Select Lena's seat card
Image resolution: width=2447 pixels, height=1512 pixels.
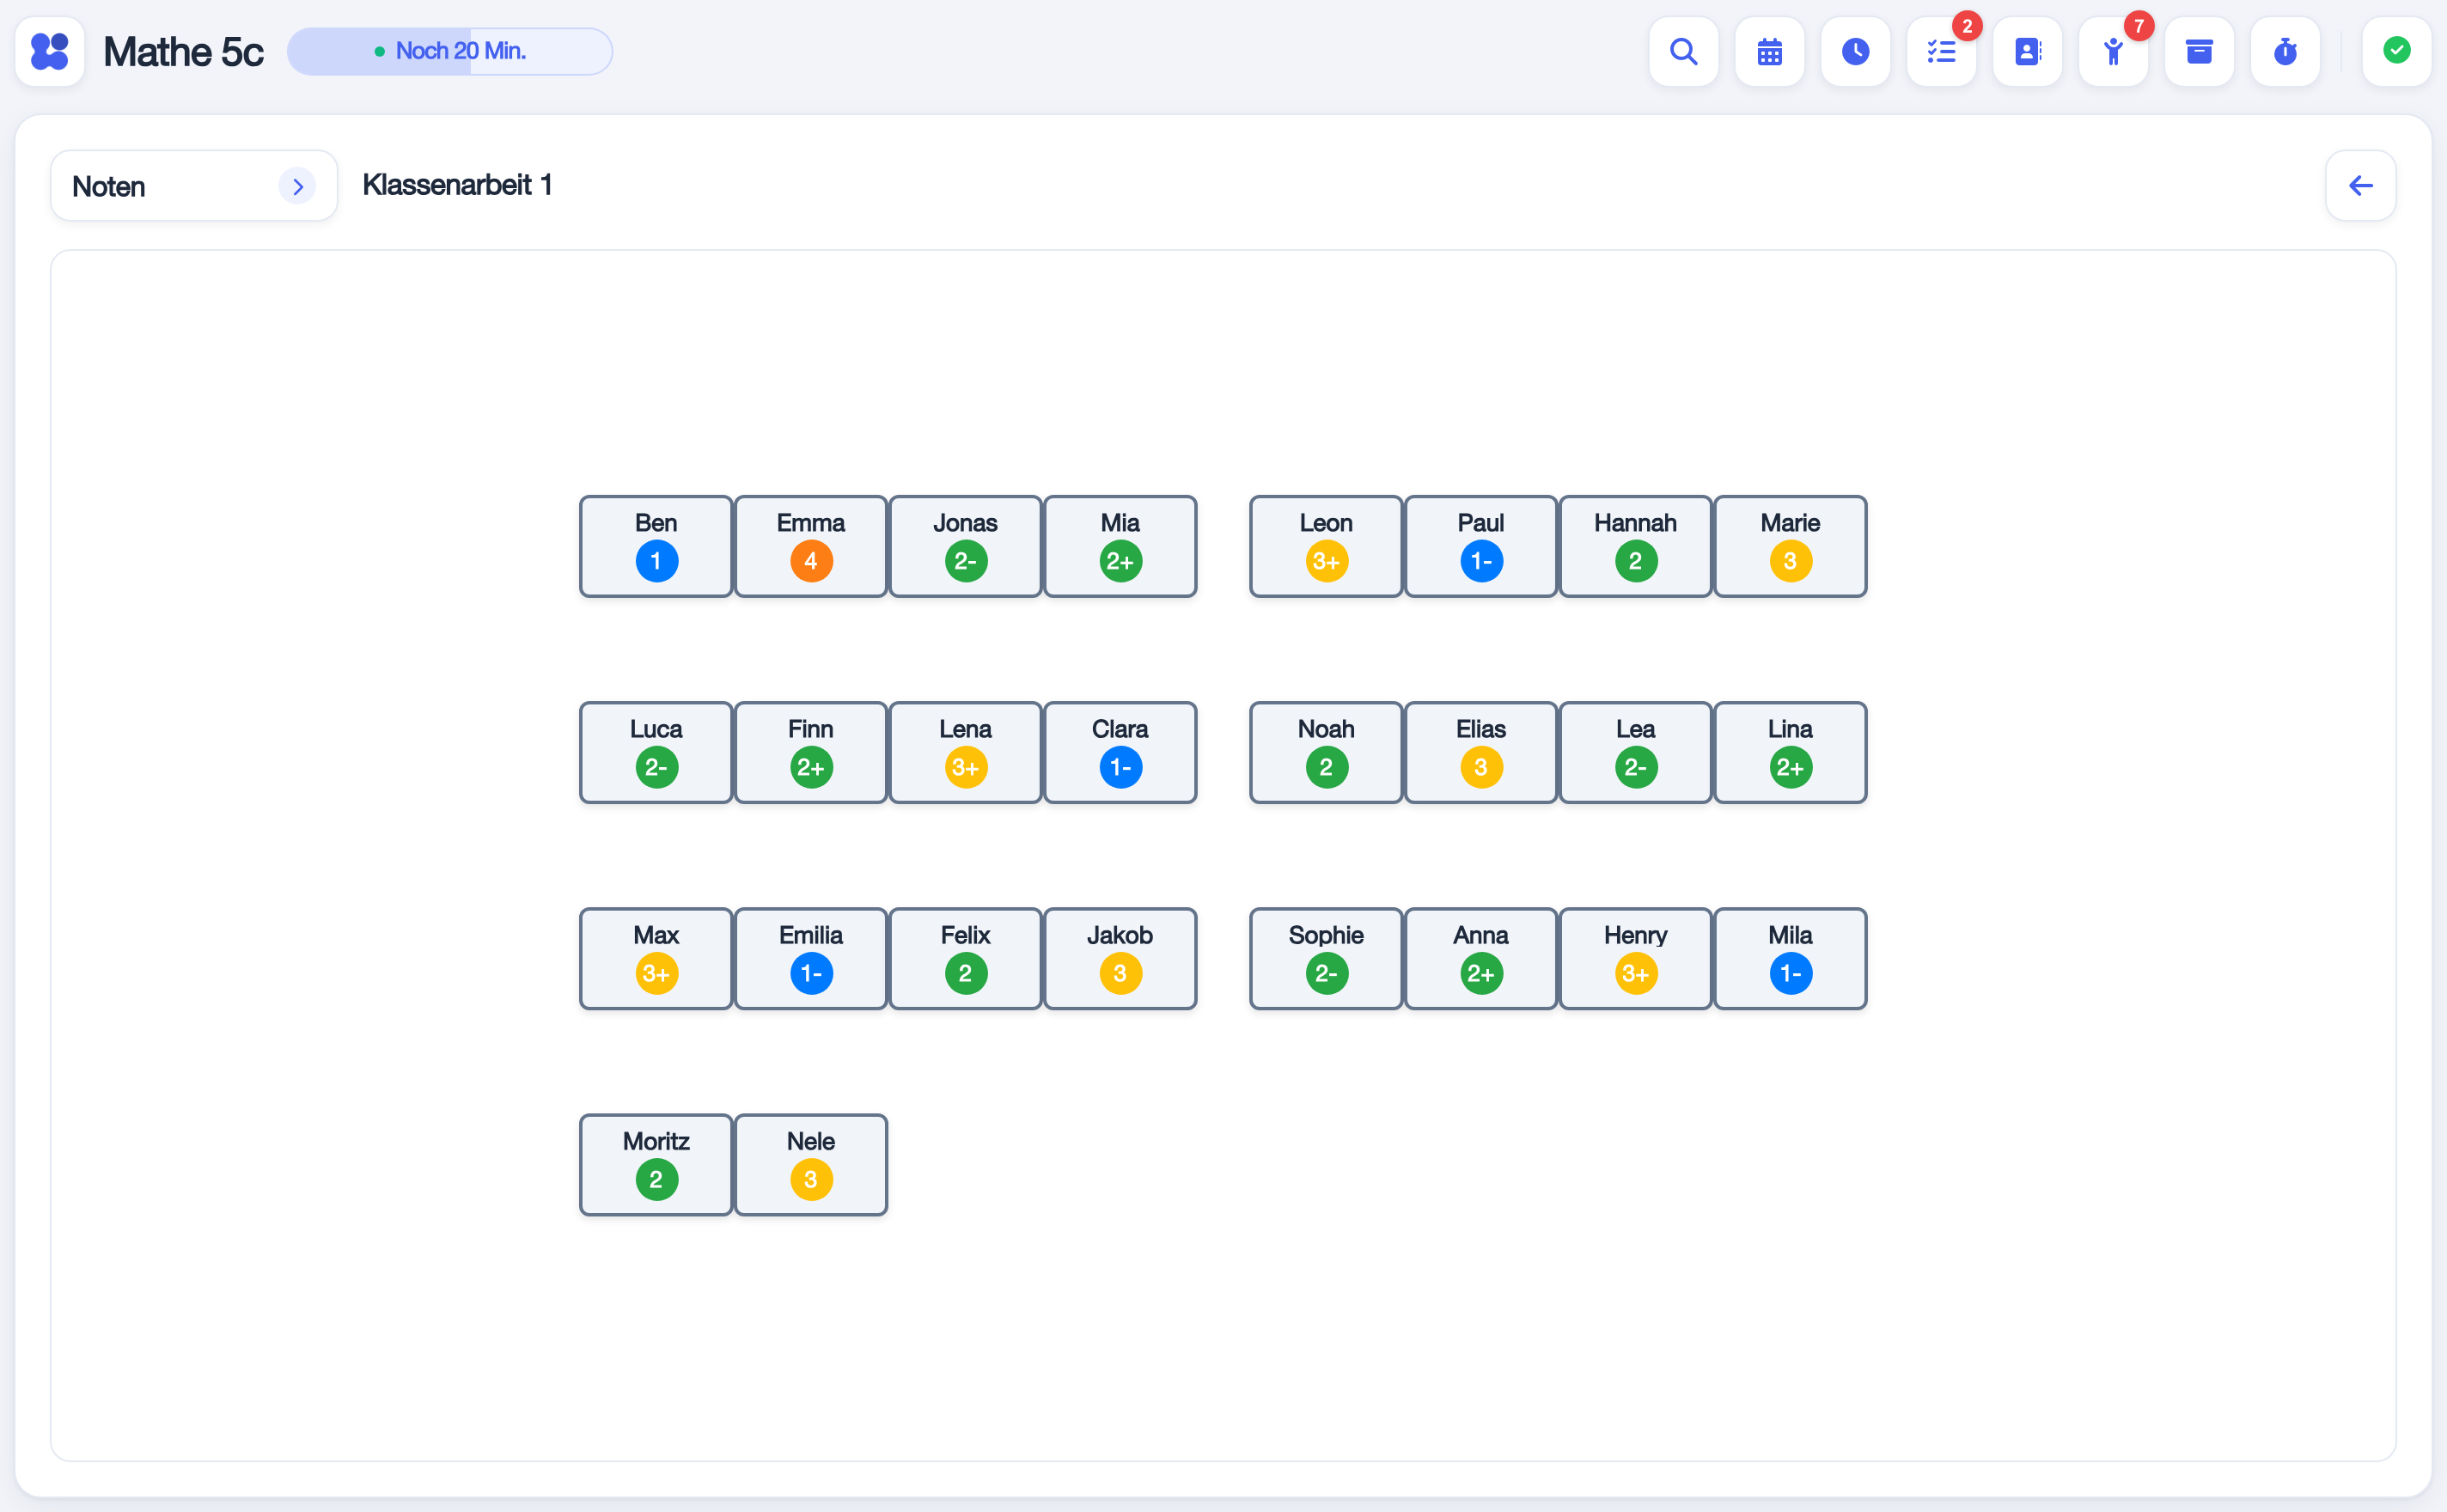(966, 752)
